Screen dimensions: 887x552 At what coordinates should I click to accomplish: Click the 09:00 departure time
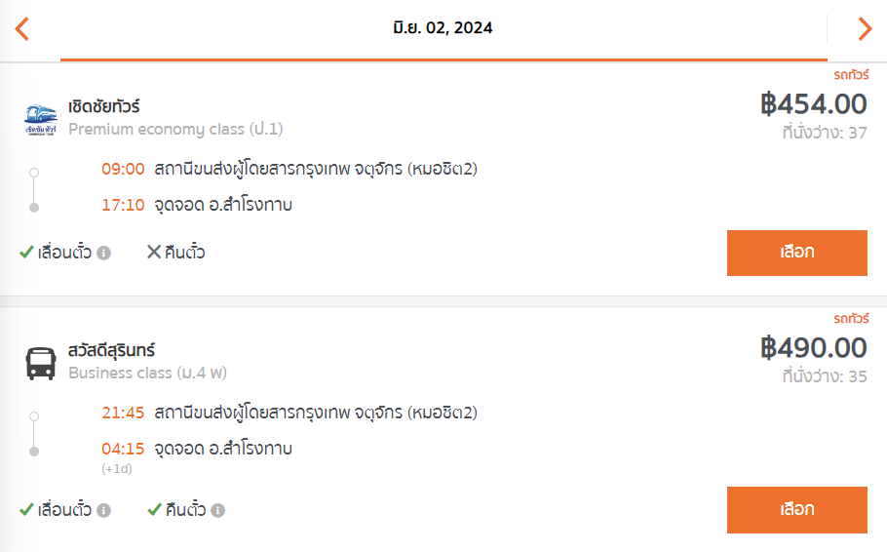tap(123, 170)
